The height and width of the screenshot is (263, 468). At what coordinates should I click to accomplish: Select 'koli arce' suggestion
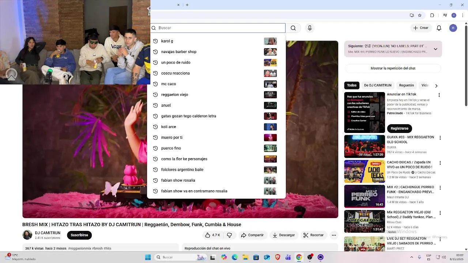[x=216, y=127]
